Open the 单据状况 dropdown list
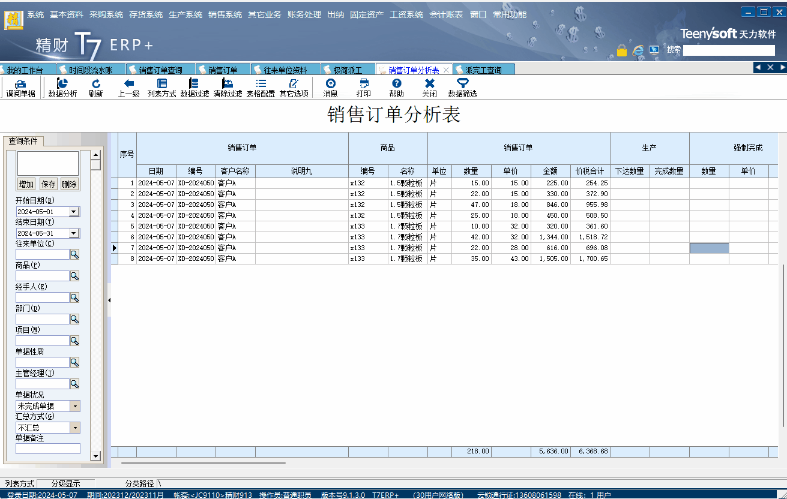Screen dimensions: 787x499 75,406
